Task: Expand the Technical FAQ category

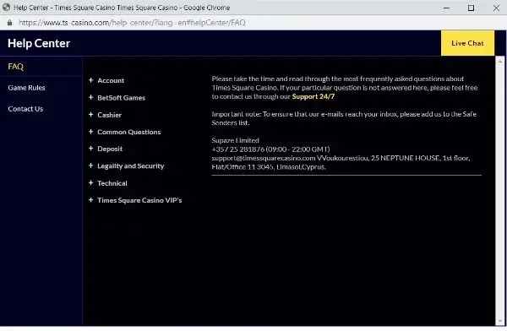Action: (112, 183)
